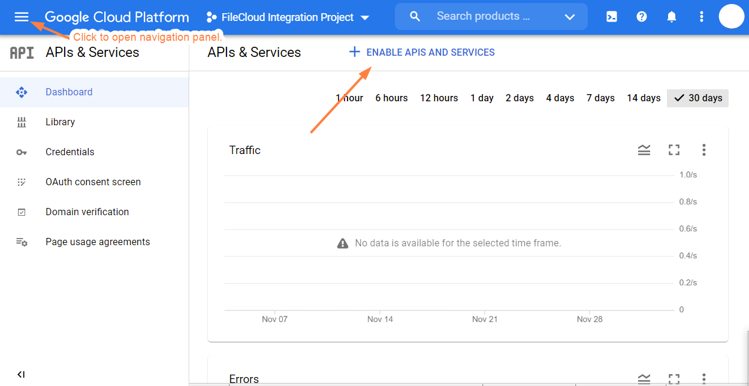
Task: Select the Credentials key icon
Action: point(22,152)
